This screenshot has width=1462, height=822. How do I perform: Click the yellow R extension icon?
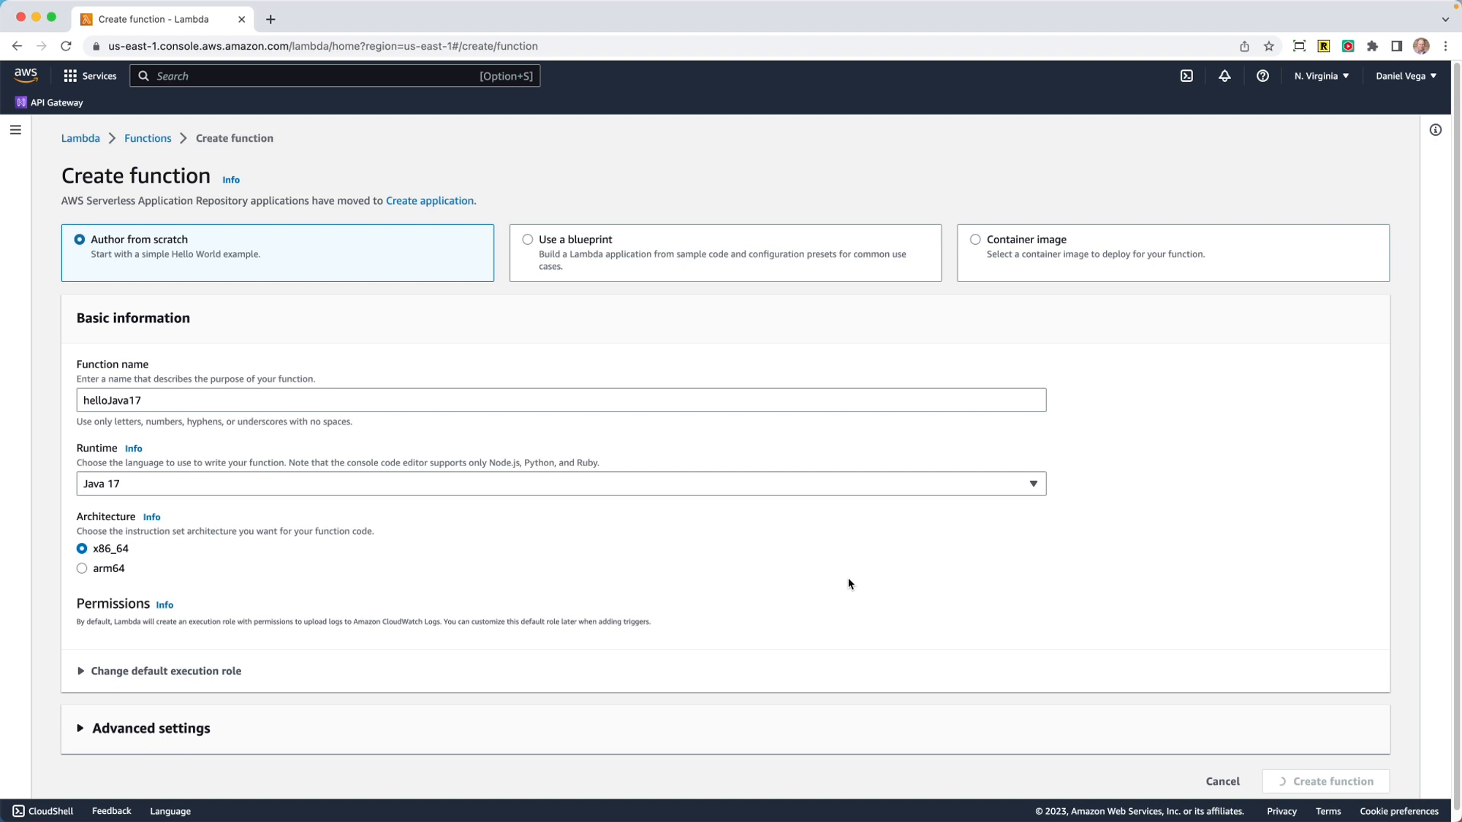coord(1323,46)
